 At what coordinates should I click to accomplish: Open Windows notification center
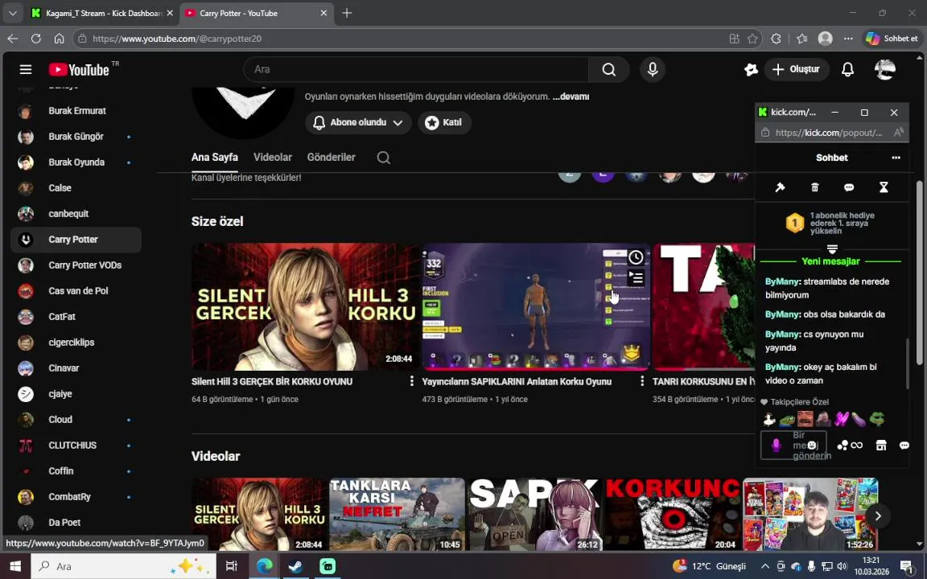pyautogui.click(x=907, y=566)
